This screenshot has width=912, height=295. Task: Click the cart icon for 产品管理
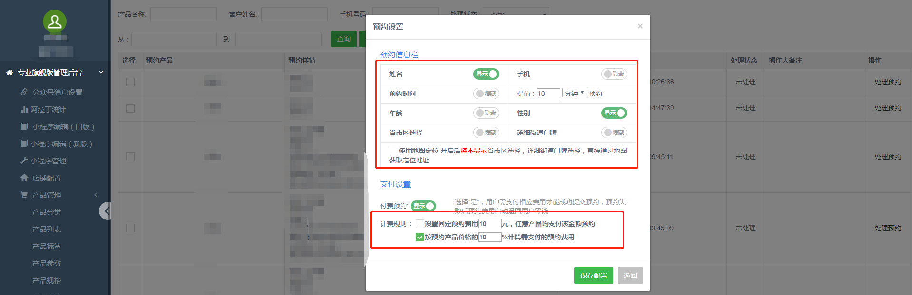point(24,195)
